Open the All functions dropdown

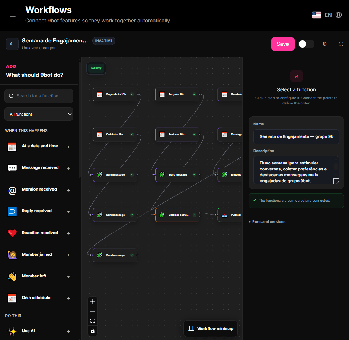click(x=39, y=114)
